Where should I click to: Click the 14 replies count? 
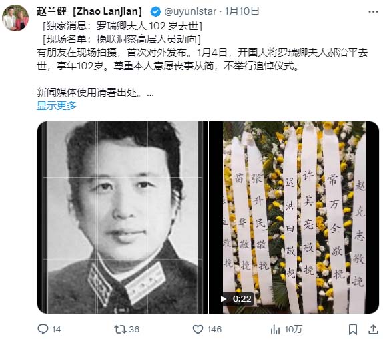coord(56,330)
